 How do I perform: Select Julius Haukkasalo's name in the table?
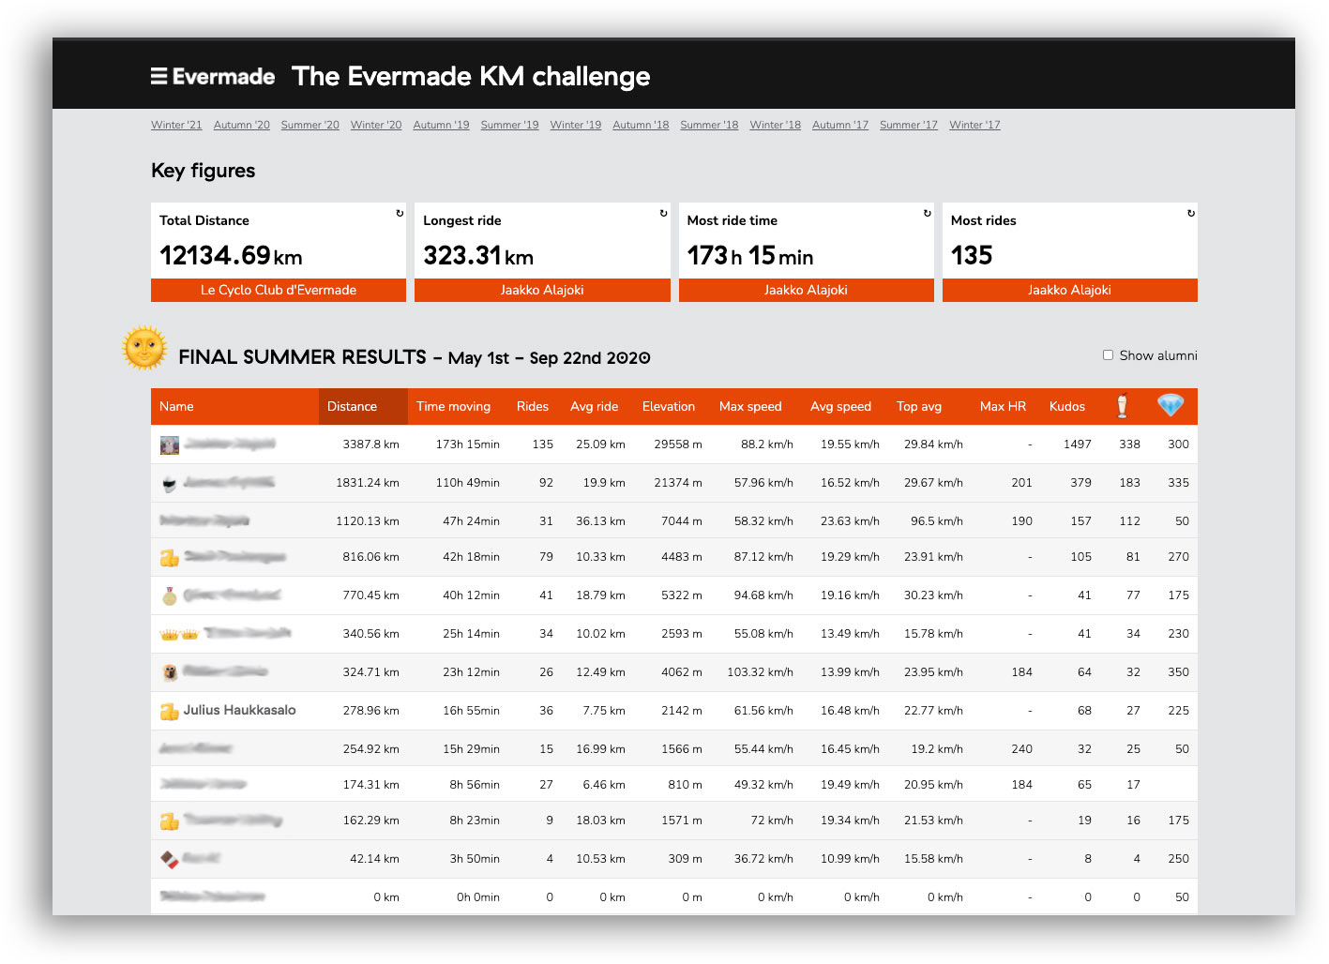point(239,711)
